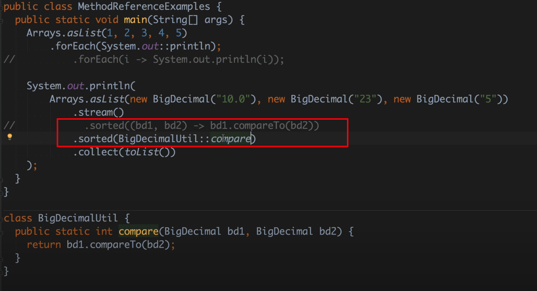Click the closing ); of println statement
537x291 pixels.
32,165
